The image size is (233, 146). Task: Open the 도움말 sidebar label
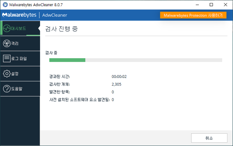tap(17, 89)
